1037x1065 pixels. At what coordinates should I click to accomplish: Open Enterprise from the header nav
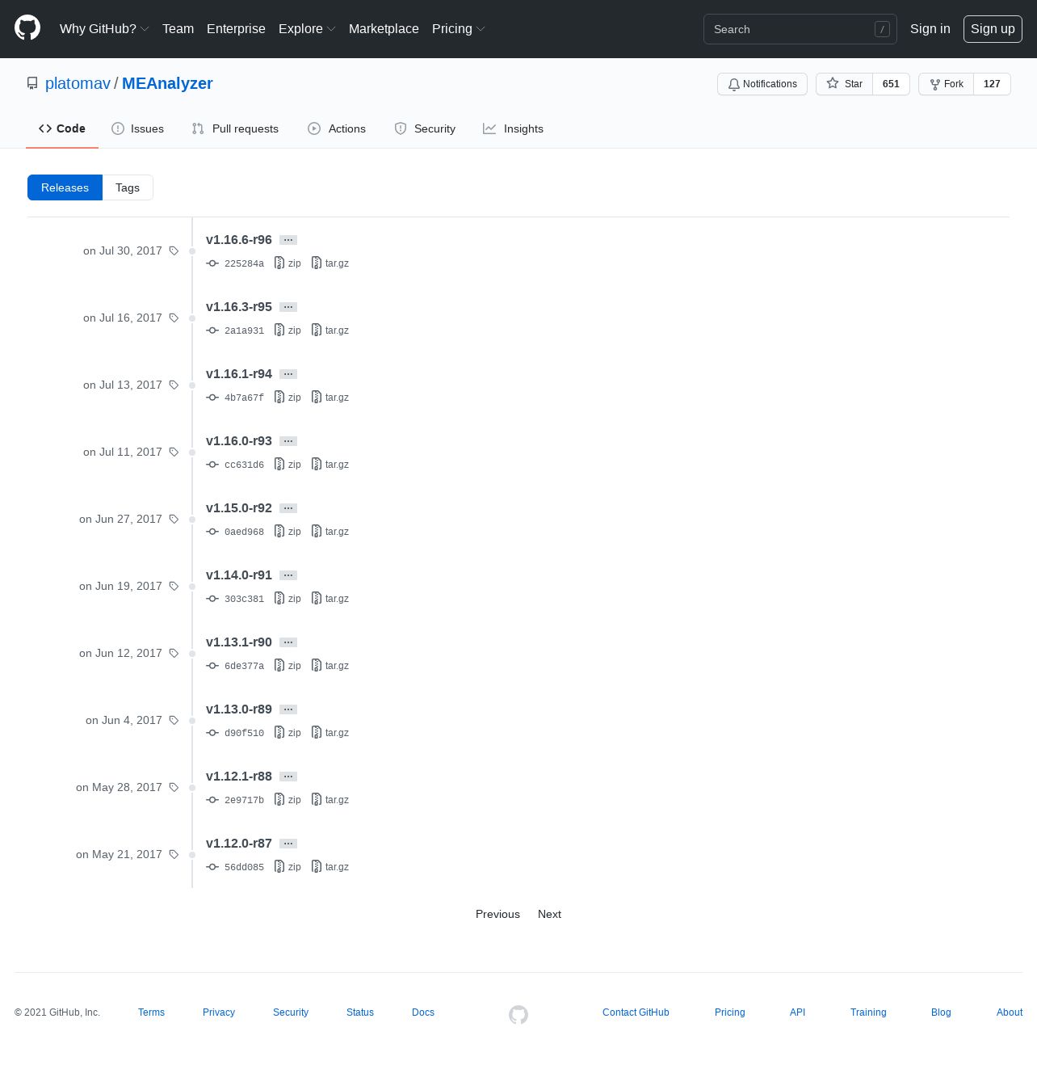tap(236, 28)
